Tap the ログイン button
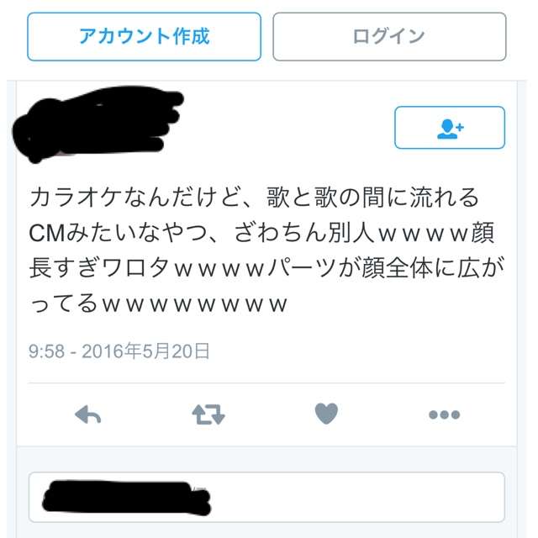The image size is (538, 538). [389, 37]
